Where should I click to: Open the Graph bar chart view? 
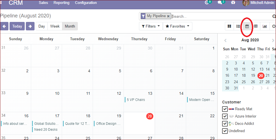pyautogui.click(x=265, y=26)
